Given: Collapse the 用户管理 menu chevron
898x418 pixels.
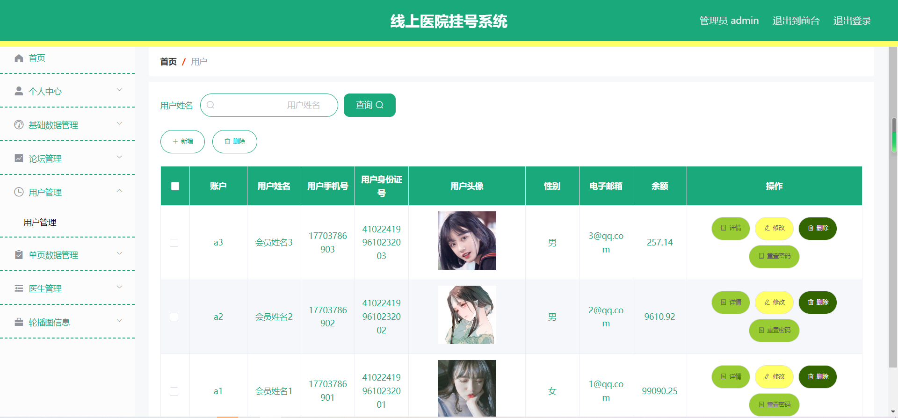Looking at the screenshot, I should click(x=119, y=191).
